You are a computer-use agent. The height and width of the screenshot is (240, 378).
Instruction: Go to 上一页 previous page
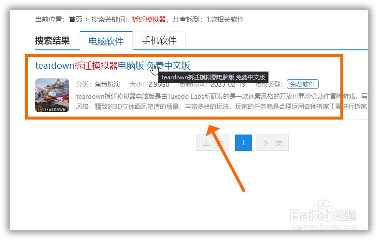pyautogui.click(x=212, y=143)
